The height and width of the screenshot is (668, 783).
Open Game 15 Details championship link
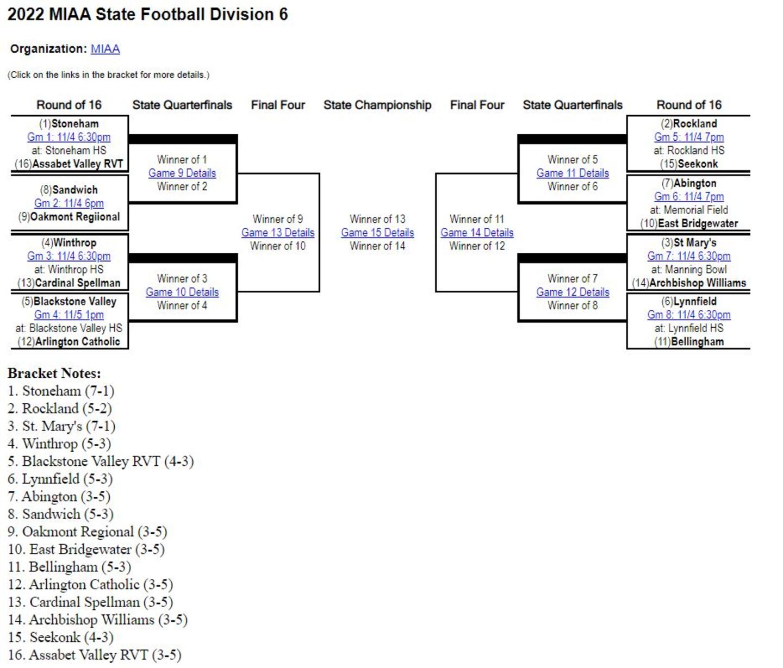[377, 233]
